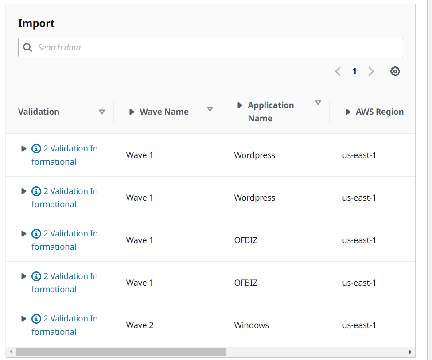Click first OFBIZ application cell

click(246, 240)
